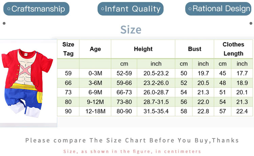Image resolution: width=254 pixels, height=156 pixels.
Task: Click the 12-18M age cell
Action: click(x=95, y=111)
